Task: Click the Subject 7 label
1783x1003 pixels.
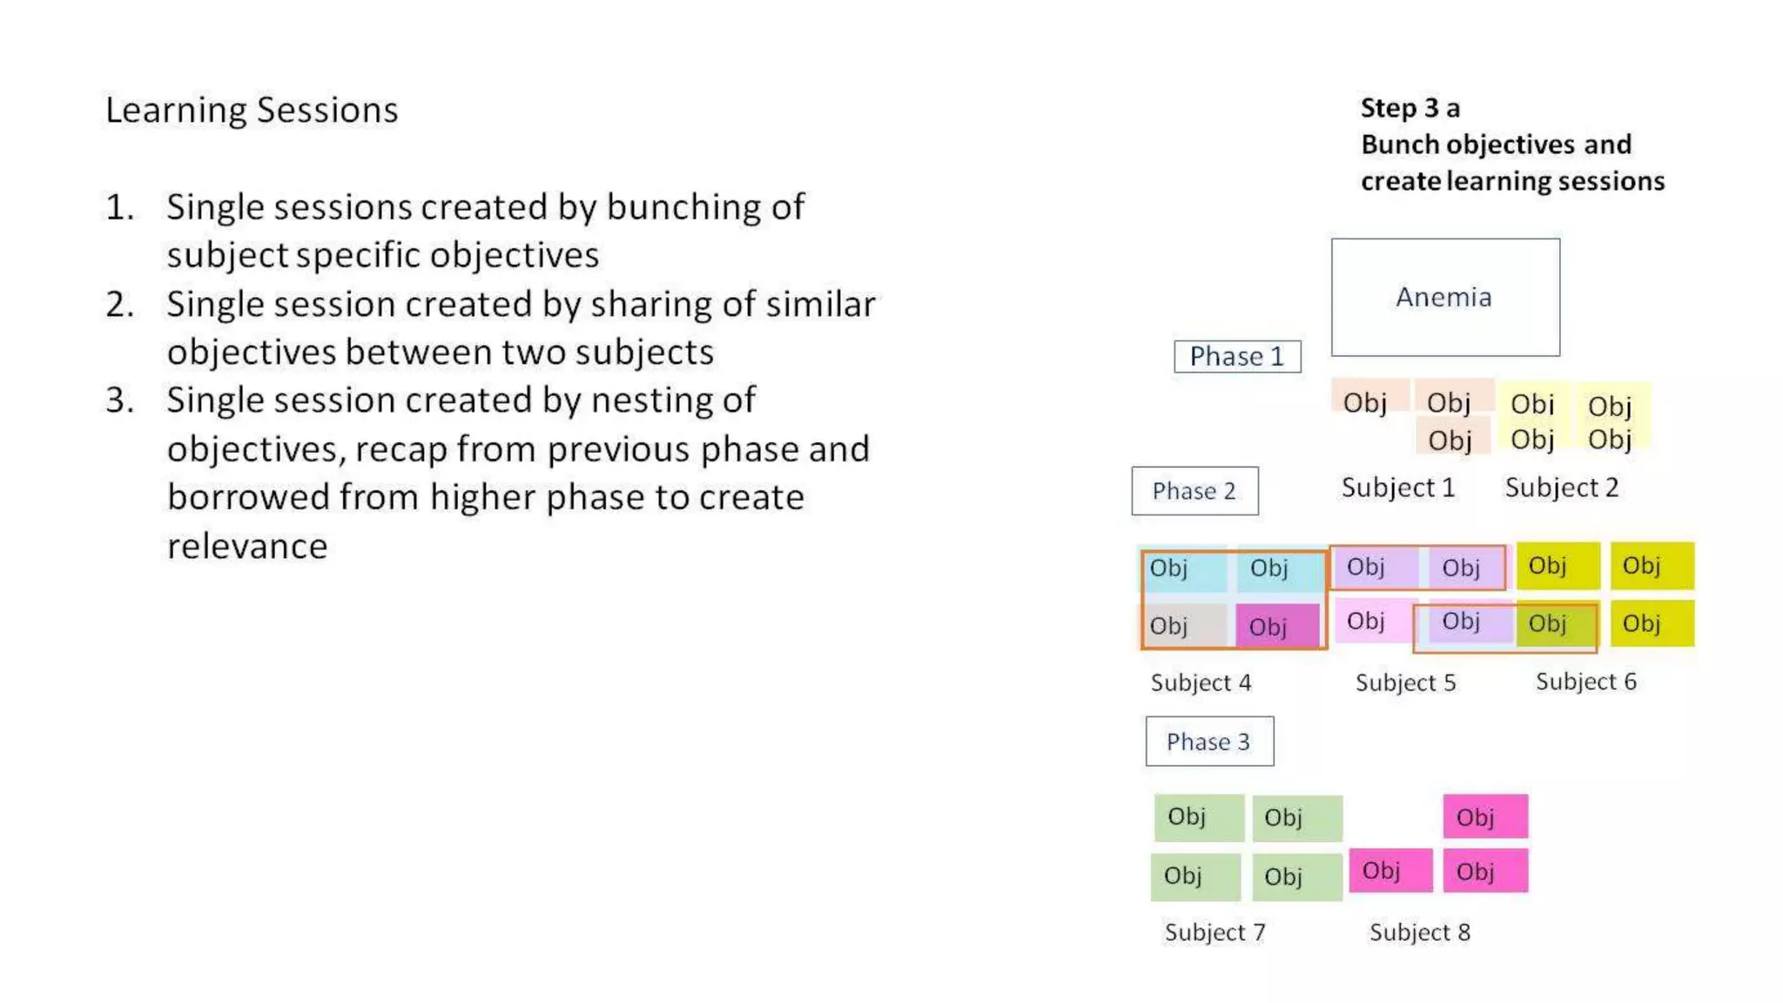Action: [x=1214, y=932]
